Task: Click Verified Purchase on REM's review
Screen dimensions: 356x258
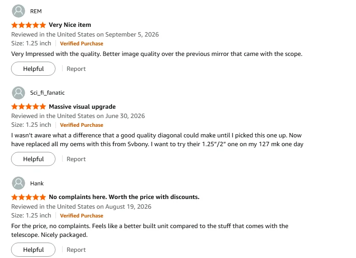Action: pyautogui.click(x=82, y=44)
